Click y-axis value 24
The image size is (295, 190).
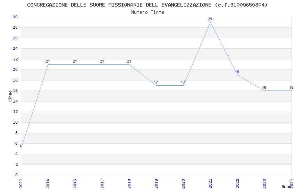tap(15, 48)
